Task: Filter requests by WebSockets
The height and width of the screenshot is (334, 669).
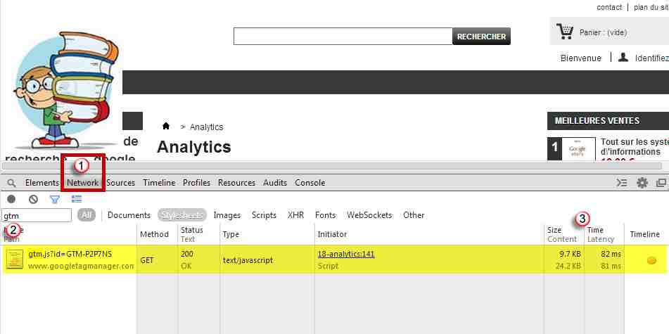Action: pos(369,215)
